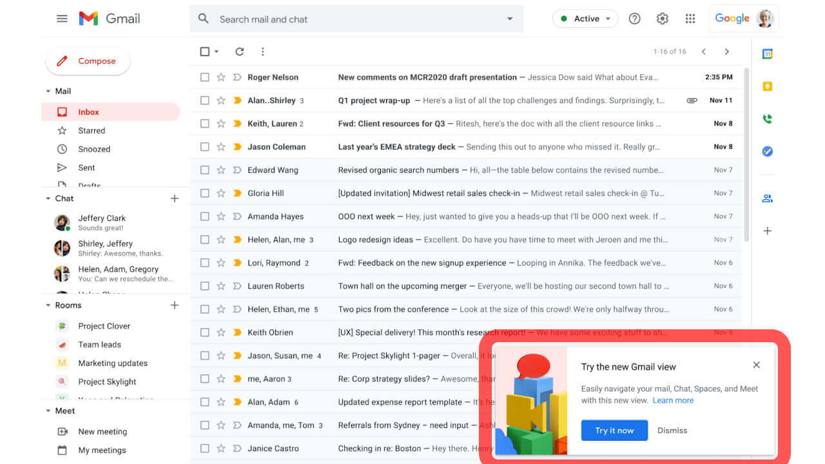Open Google Keep in the side panel
The height and width of the screenshot is (464, 825).
767,86
